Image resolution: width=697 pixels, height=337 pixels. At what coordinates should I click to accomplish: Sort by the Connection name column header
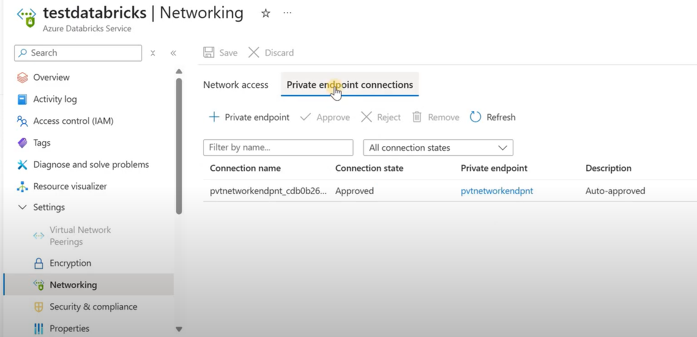[x=245, y=168]
